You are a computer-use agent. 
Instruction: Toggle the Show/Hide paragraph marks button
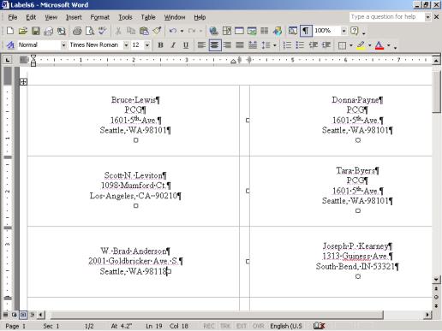[x=306, y=31]
